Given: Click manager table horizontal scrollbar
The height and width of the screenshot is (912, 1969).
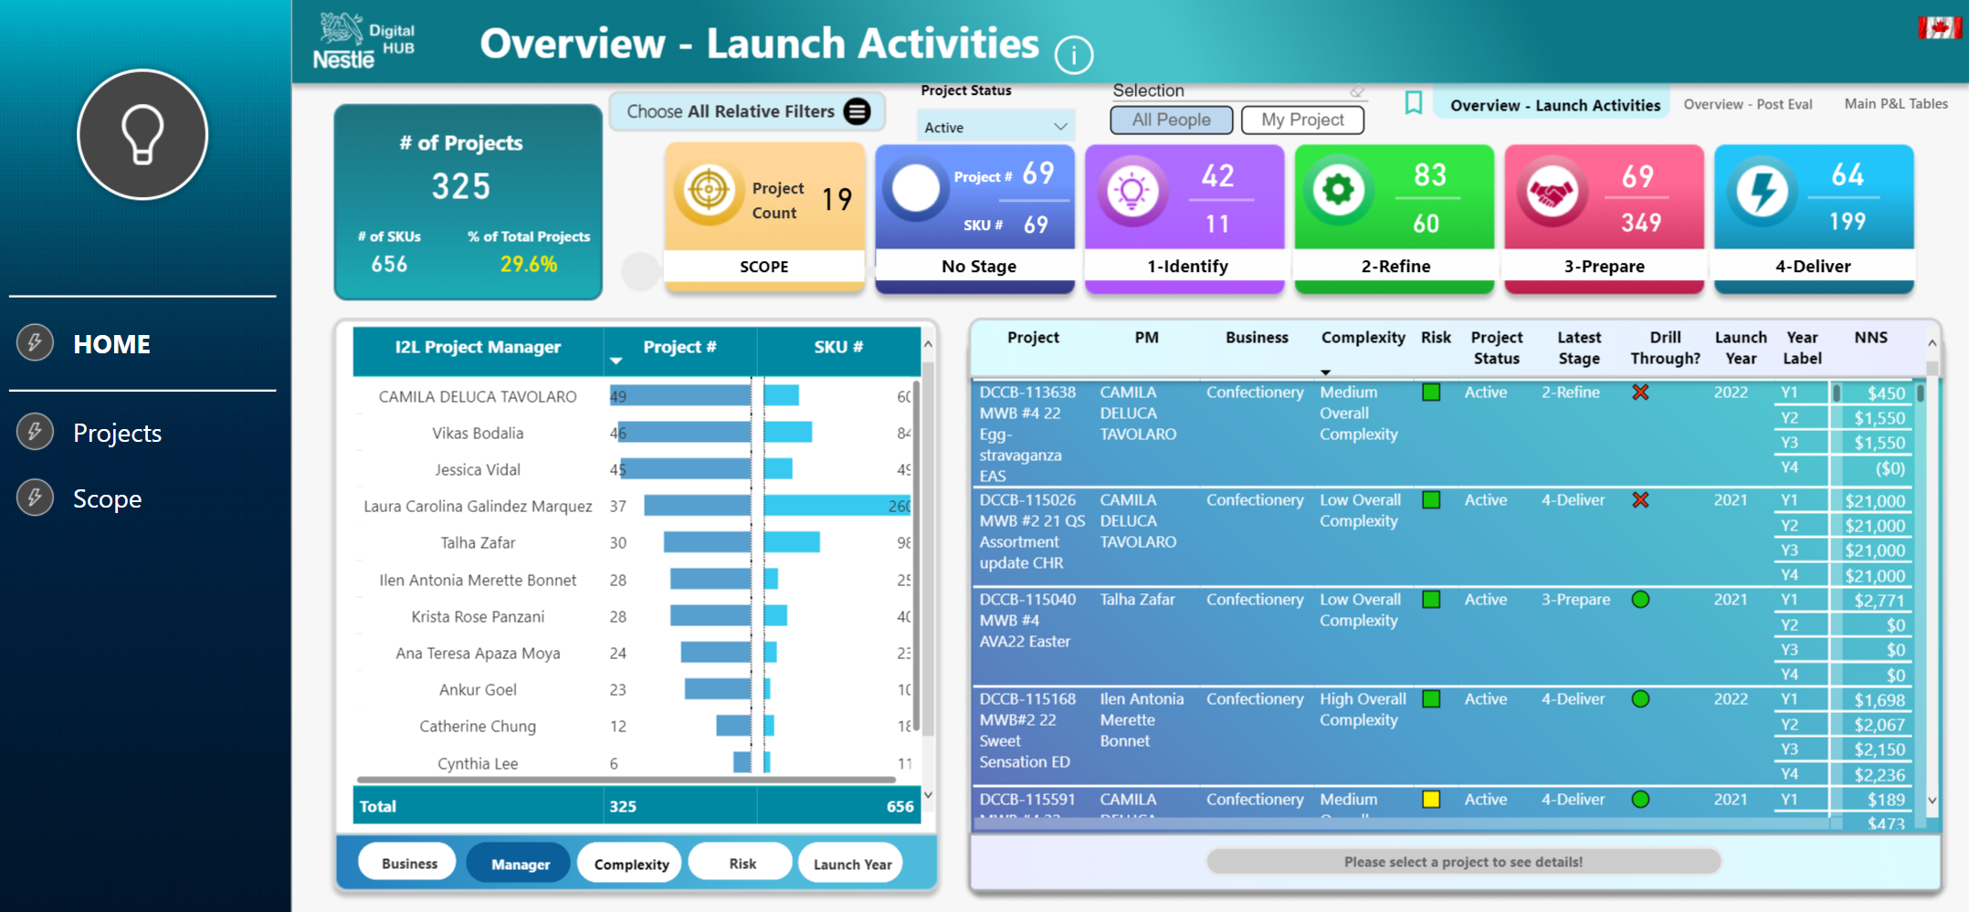Looking at the screenshot, I should (626, 780).
